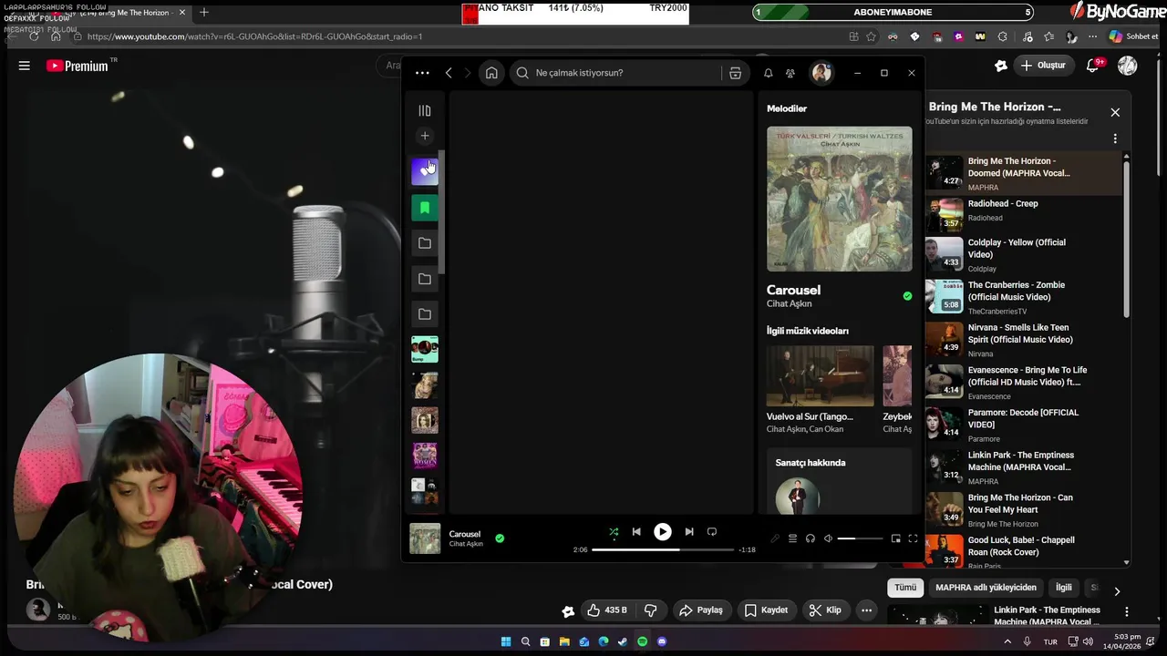Dislike the YouTube video
Screen dimensions: 1167x656
651,610
